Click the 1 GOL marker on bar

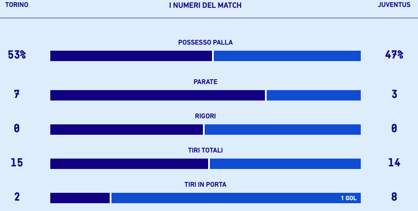349,198
